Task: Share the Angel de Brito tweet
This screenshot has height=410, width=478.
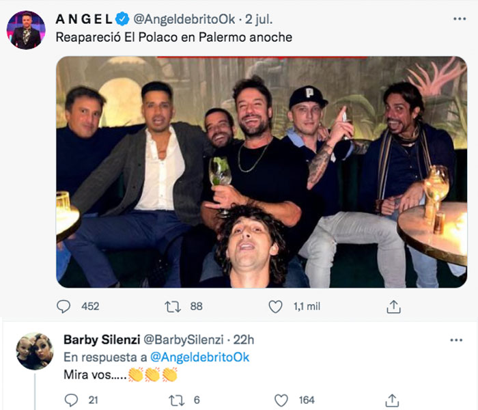Action: [393, 307]
